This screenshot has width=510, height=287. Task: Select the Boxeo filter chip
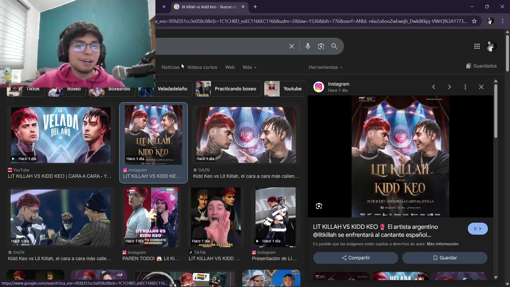[x=67, y=89]
